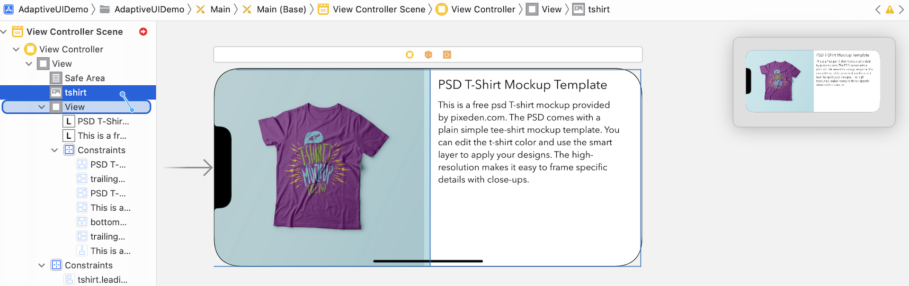Collapse the View Controller Scene disclosure triangle

pos(4,32)
